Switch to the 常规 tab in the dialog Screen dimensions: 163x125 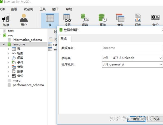(x=65, y=39)
